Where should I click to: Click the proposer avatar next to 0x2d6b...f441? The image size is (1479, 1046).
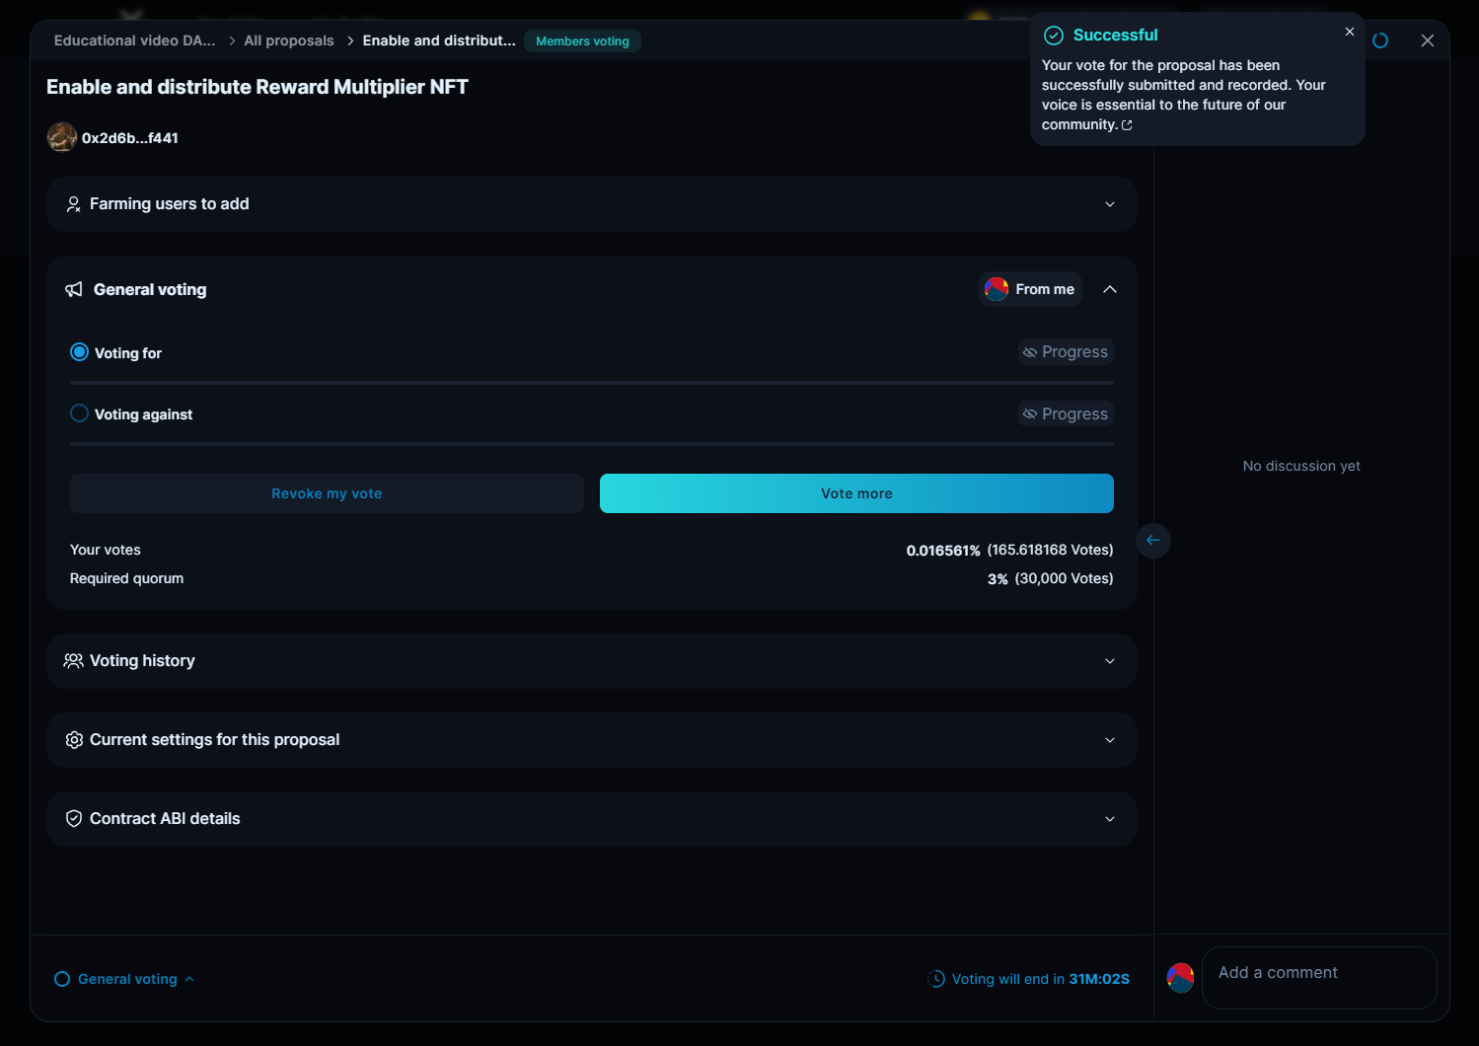[x=62, y=137]
